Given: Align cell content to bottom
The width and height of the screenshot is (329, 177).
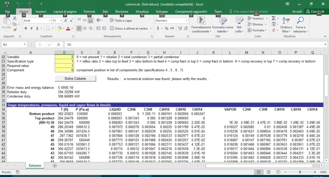Looking at the screenshot, I should [90, 20].
